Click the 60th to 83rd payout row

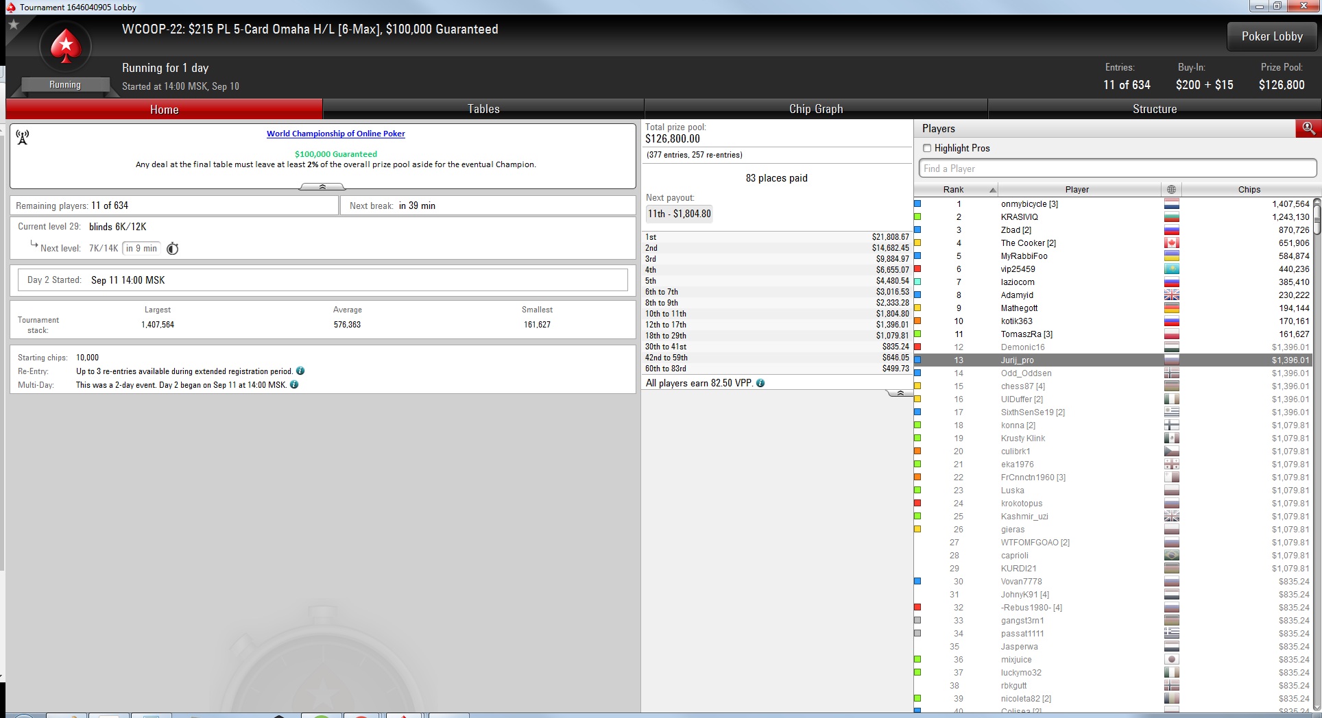(777, 369)
